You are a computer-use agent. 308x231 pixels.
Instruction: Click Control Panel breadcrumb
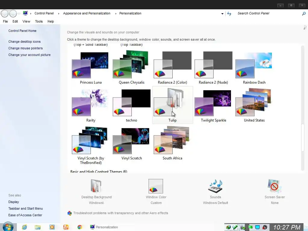[x=44, y=13]
